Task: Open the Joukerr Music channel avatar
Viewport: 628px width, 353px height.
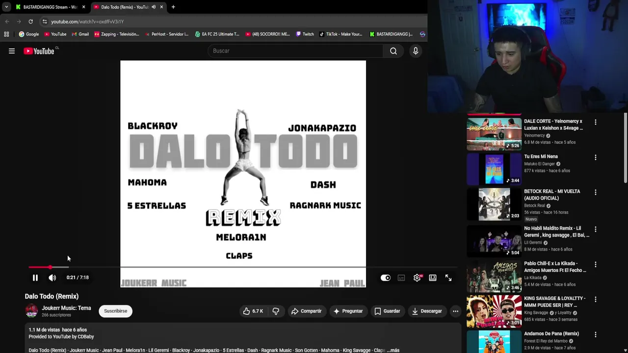Action: tap(31, 311)
